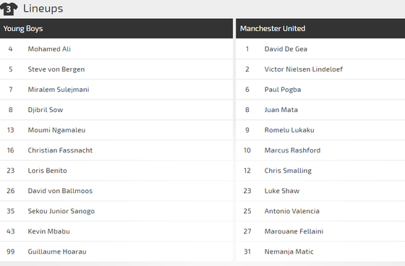The width and height of the screenshot is (405, 266).
Task: Click Kevin Mbabu's name
Action: (48, 231)
